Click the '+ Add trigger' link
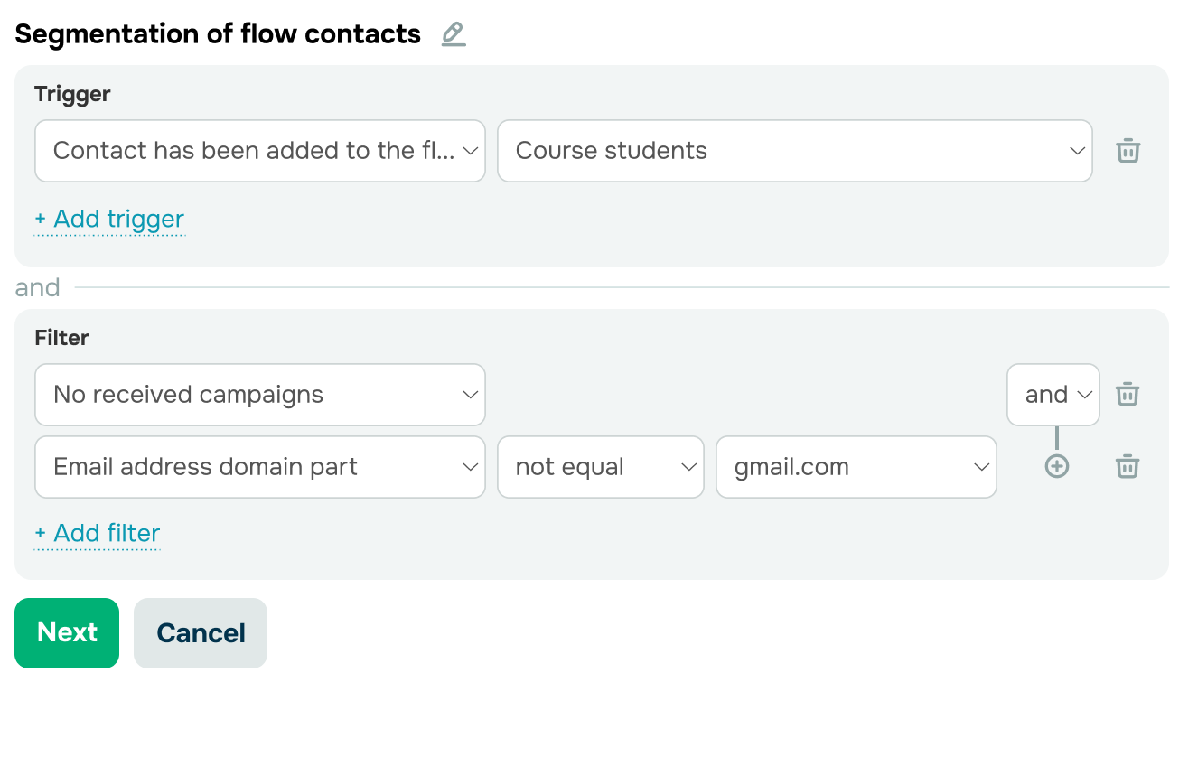Screen dimensions: 1179x766 [x=109, y=220]
